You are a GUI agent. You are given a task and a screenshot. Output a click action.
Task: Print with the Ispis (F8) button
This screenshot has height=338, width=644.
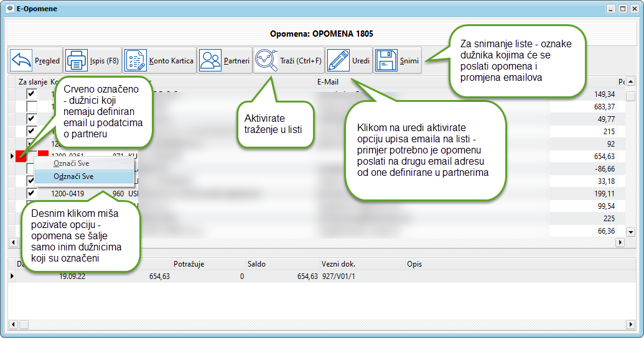[x=93, y=61]
